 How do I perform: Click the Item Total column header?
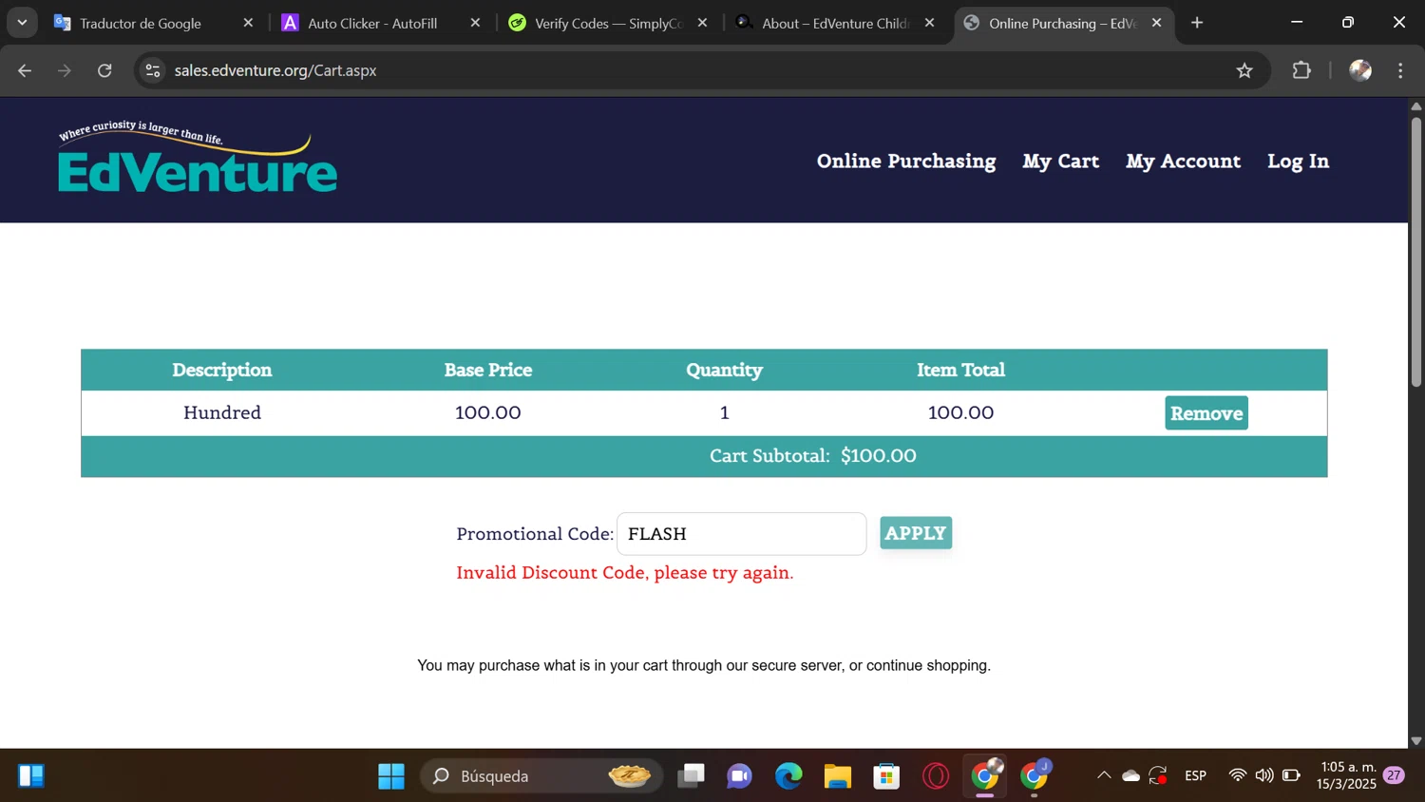(x=960, y=371)
